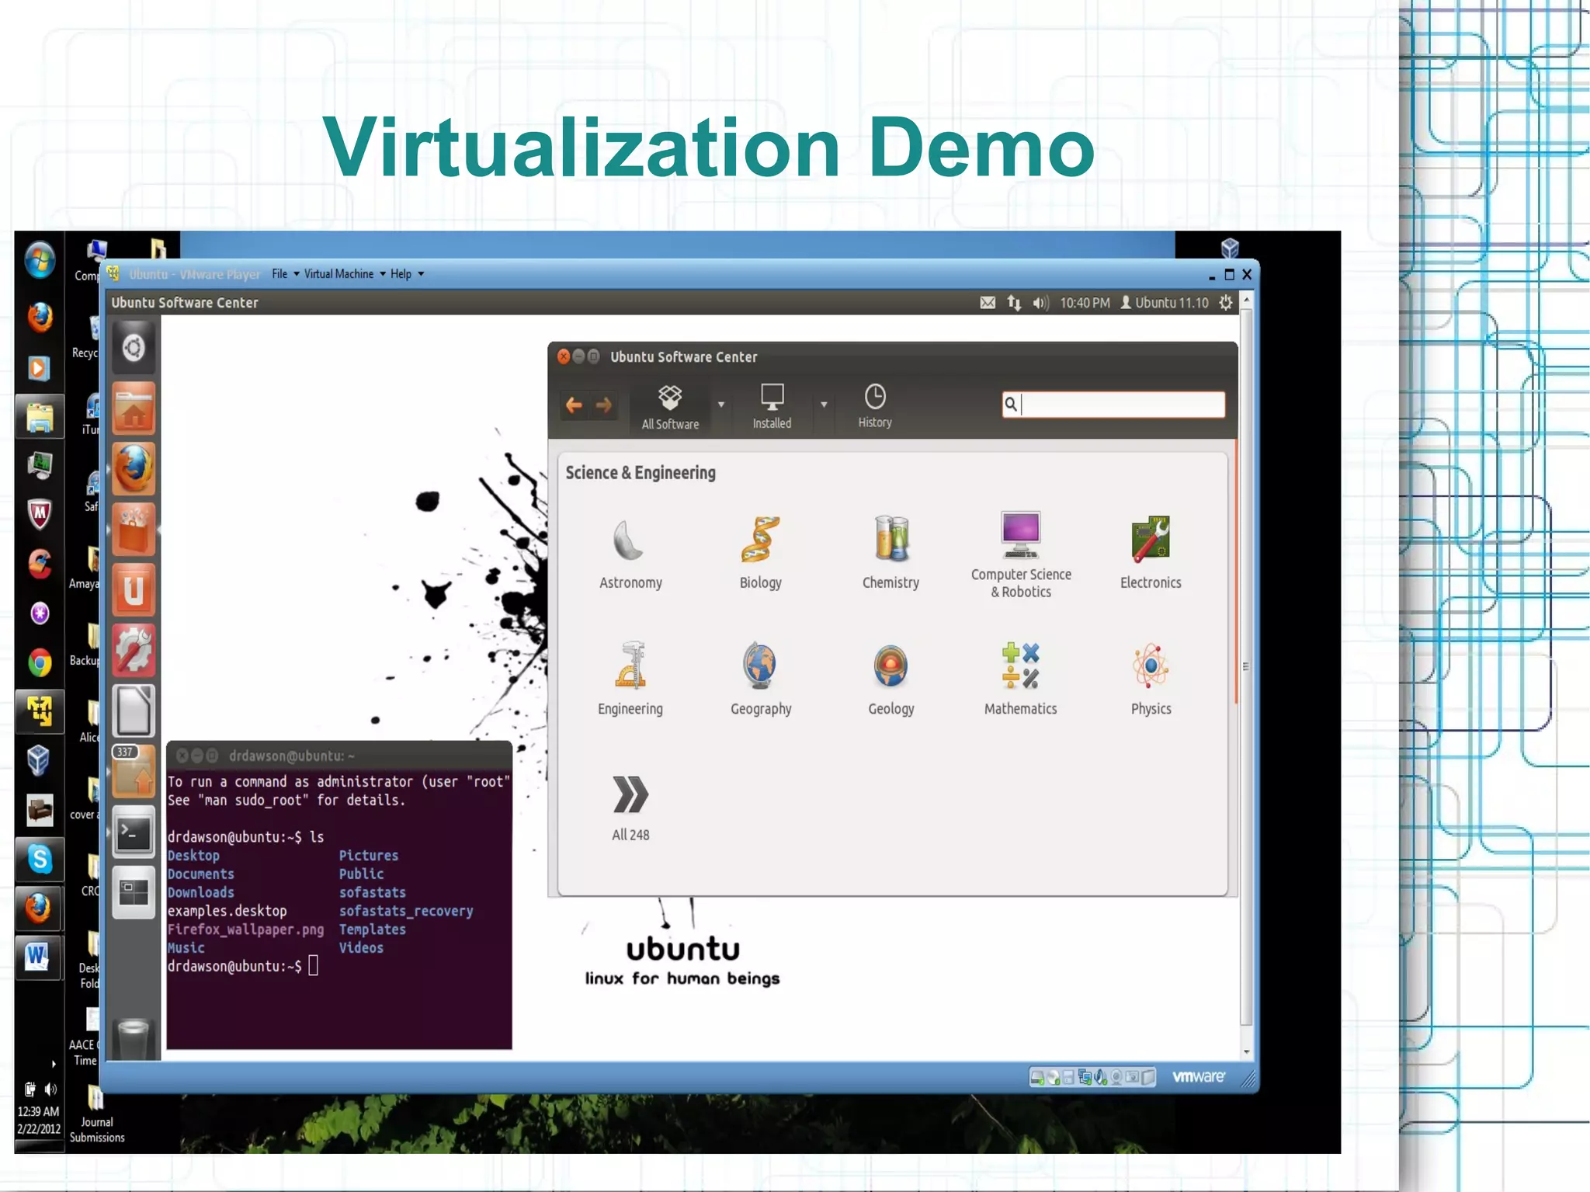Click the Windows Start orb
The width and height of the screenshot is (1590, 1192).
coord(40,259)
